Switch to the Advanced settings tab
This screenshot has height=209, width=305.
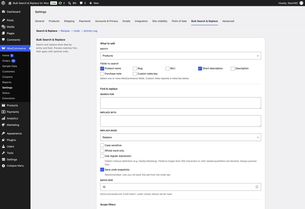[x=228, y=21]
